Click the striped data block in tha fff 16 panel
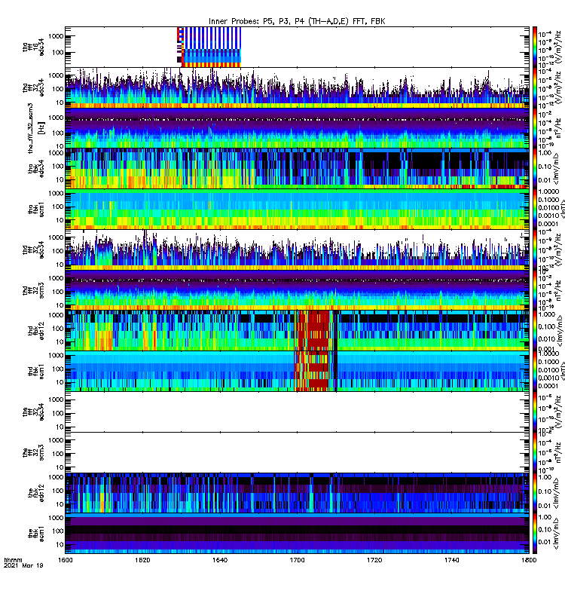 [x=209, y=47]
